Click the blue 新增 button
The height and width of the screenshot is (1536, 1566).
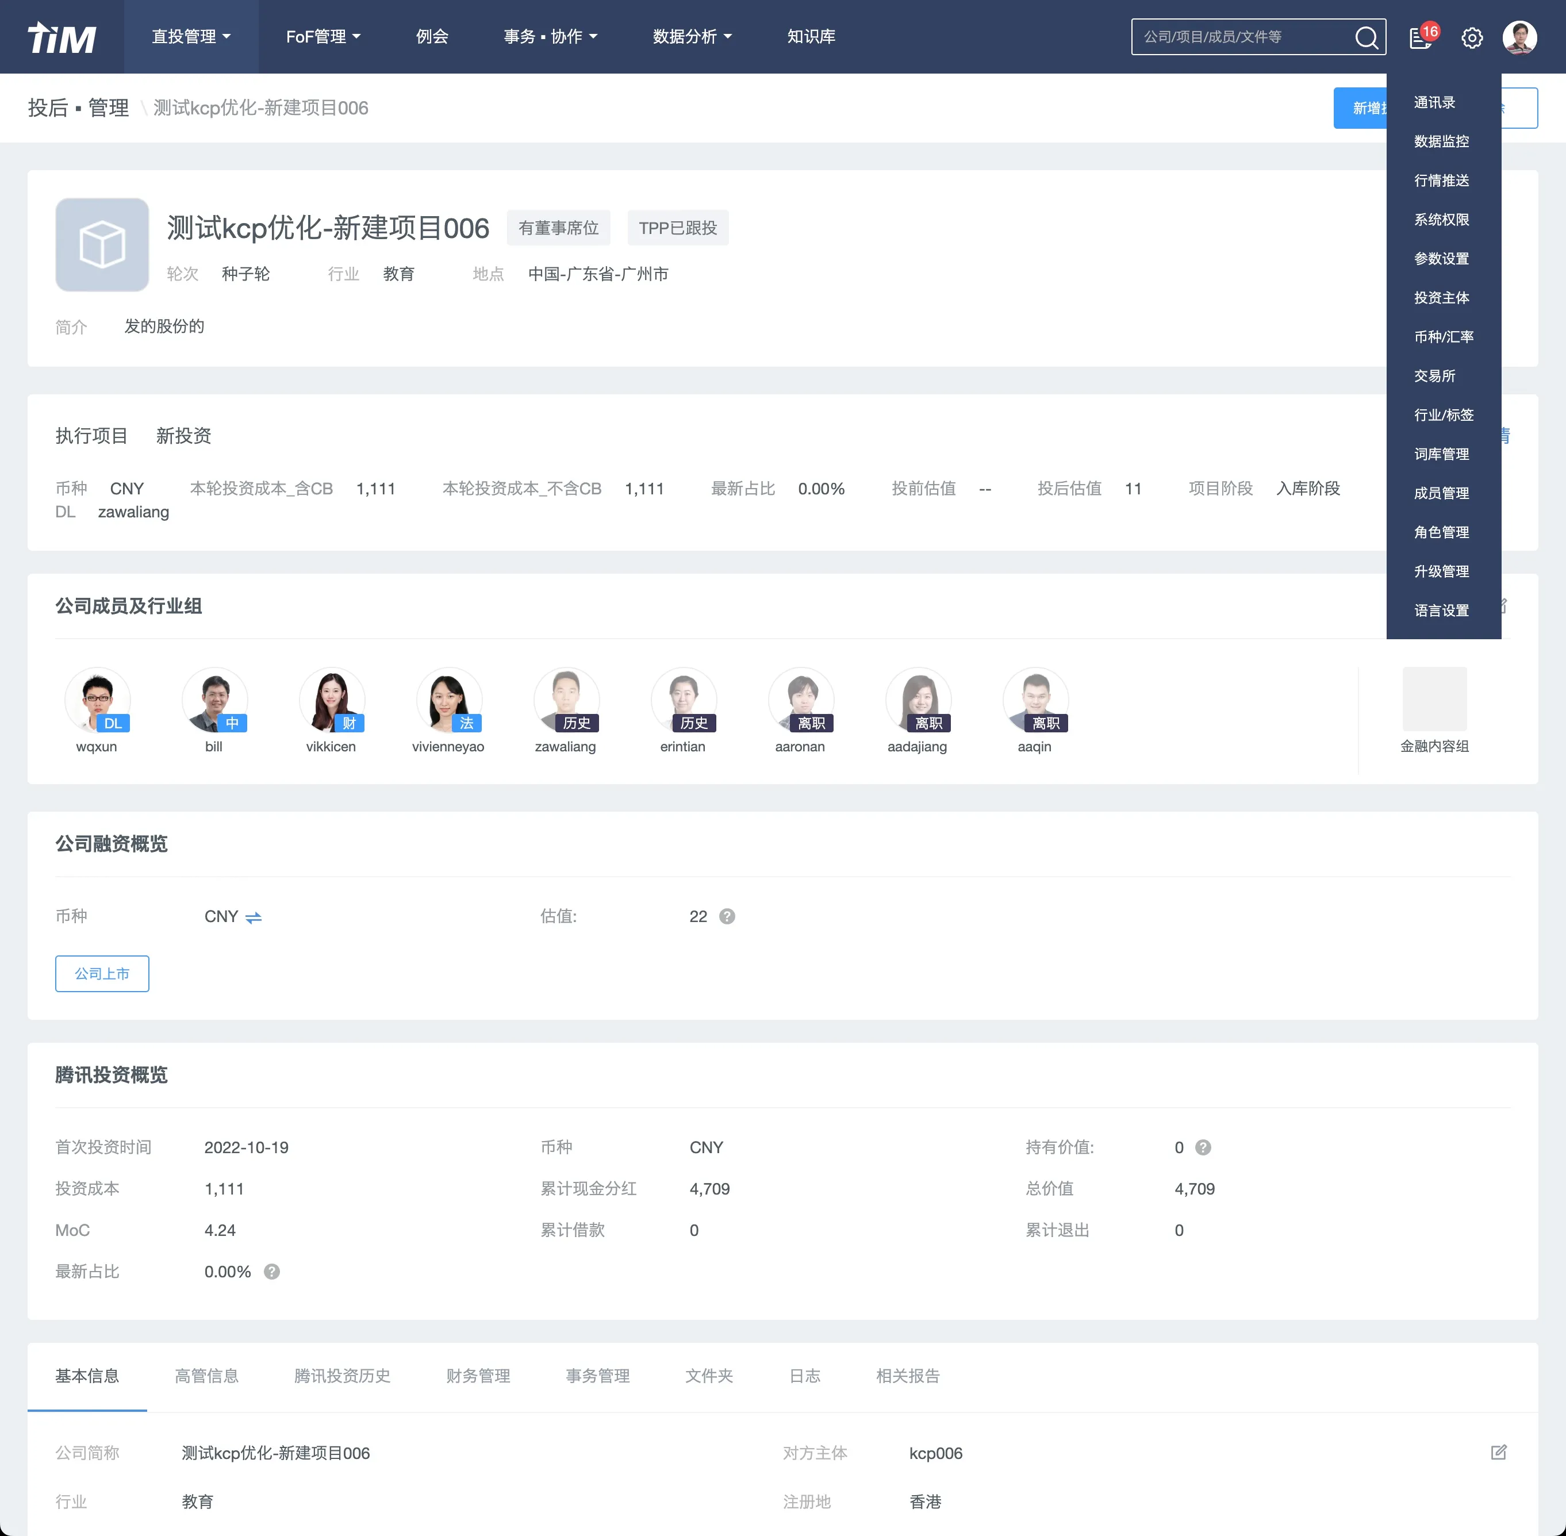point(1360,108)
